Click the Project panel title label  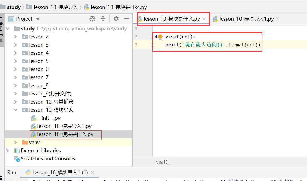(x=24, y=19)
